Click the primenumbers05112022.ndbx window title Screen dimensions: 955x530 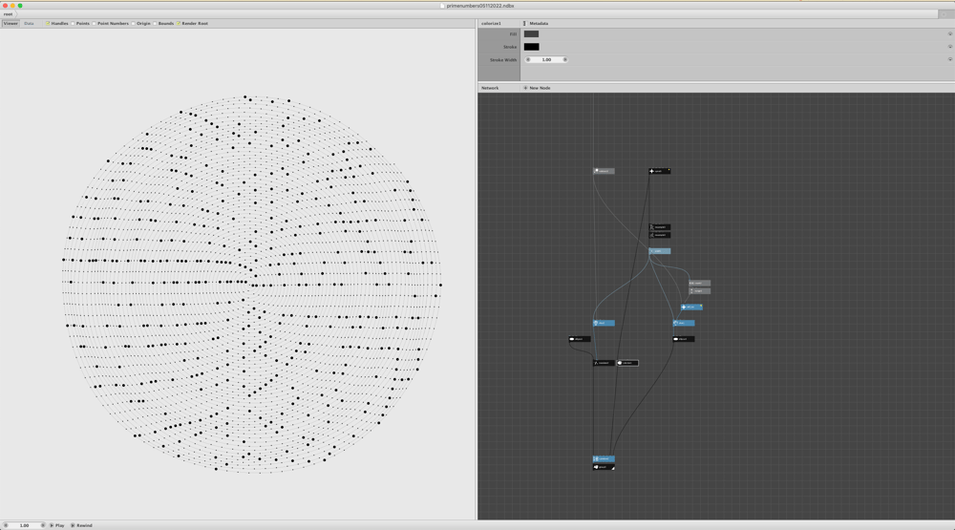tap(480, 6)
